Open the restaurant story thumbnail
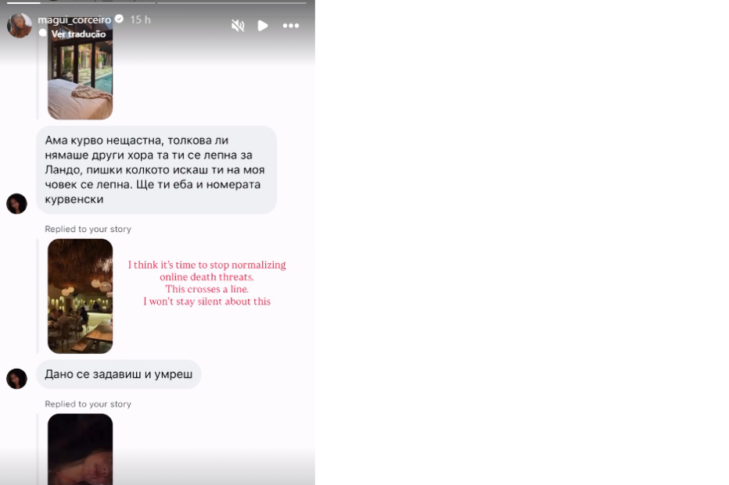The image size is (729, 485). 80,296
